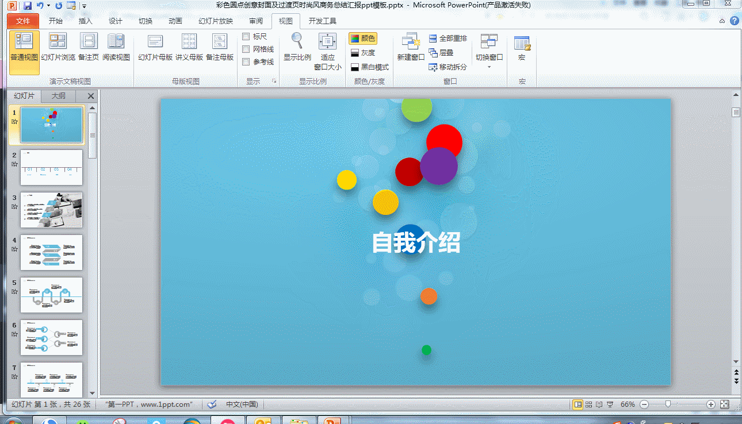
Task: Select Grayscale (灰度) color mode
Action: (x=362, y=53)
